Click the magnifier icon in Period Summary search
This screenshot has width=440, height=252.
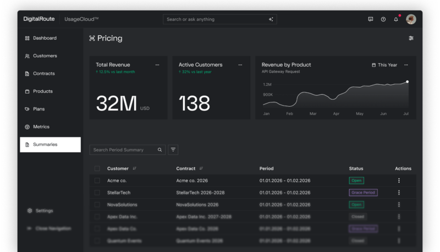[x=159, y=150]
